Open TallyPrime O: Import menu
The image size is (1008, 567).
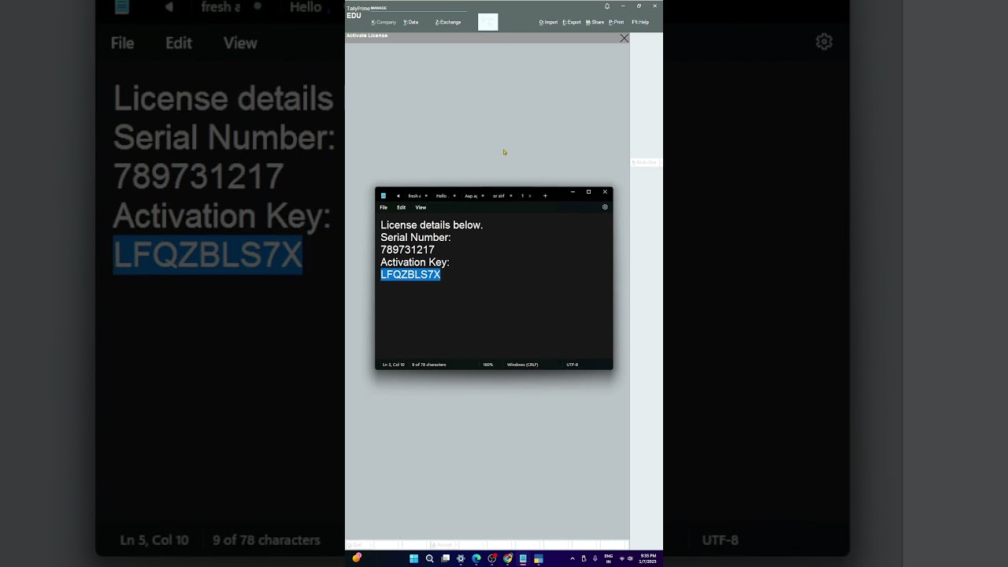548,22
